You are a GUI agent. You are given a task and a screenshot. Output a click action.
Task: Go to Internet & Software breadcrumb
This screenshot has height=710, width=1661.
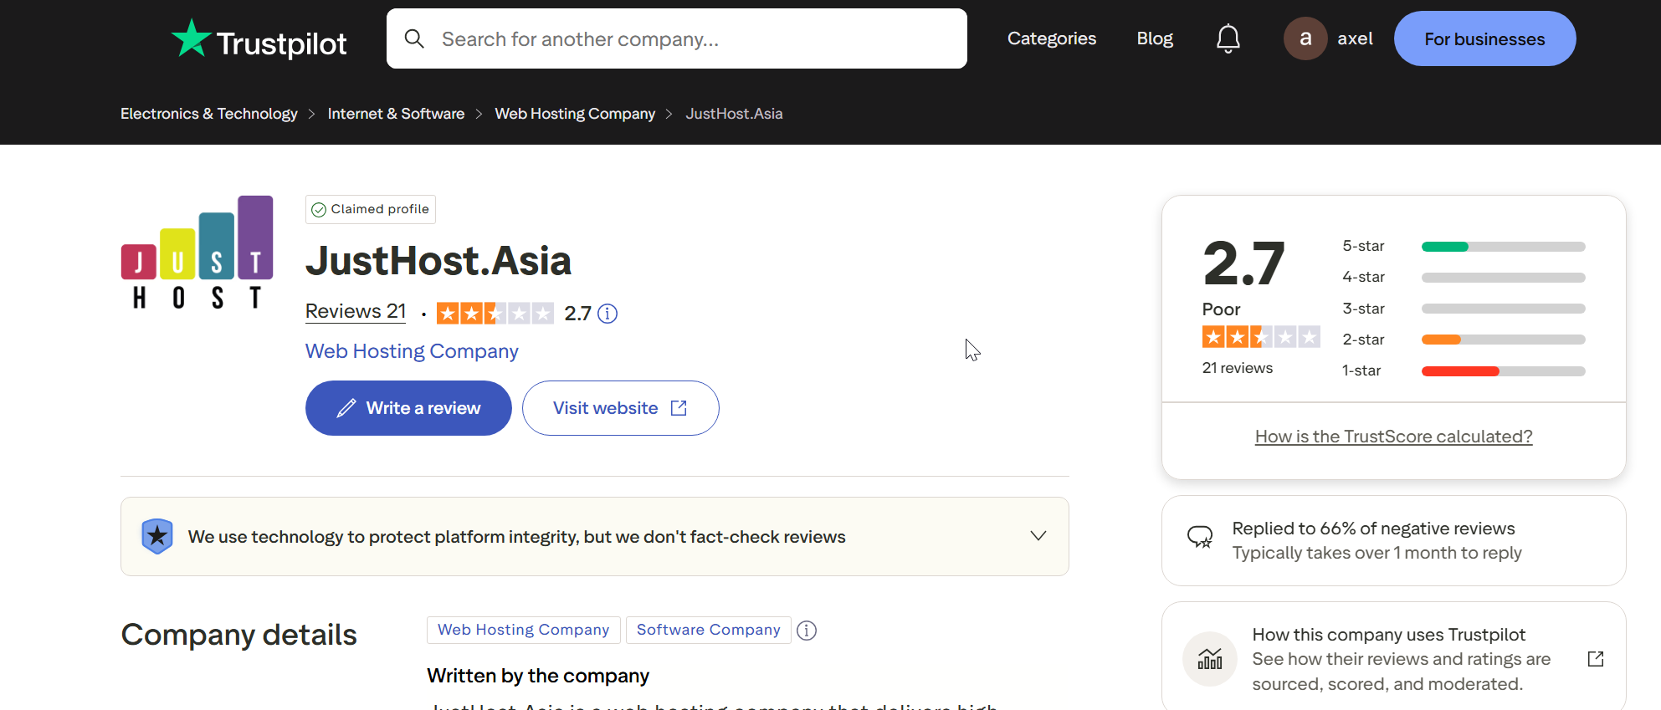pyautogui.click(x=396, y=114)
